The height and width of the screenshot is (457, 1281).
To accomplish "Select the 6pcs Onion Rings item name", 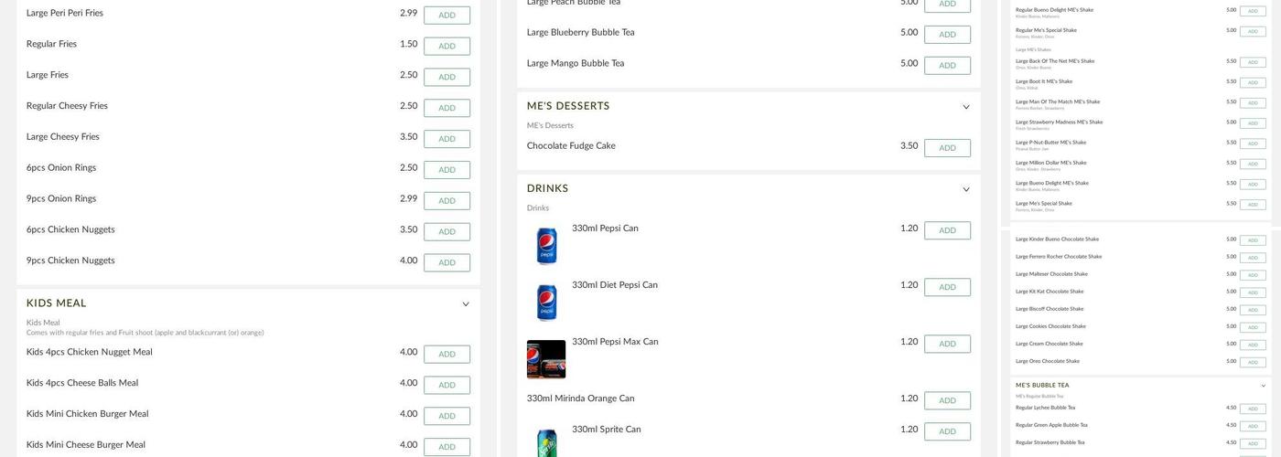I will (x=61, y=168).
